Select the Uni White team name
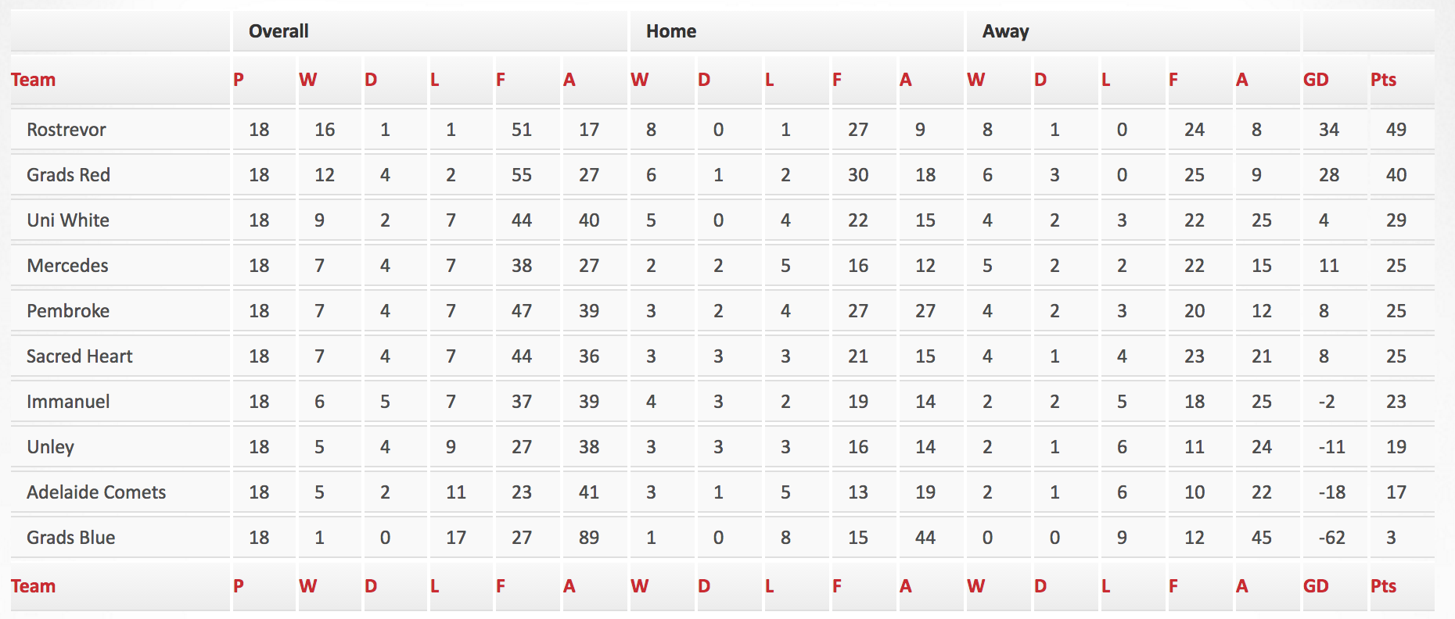This screenshot has width=1455, height=619. pos(68,220)
